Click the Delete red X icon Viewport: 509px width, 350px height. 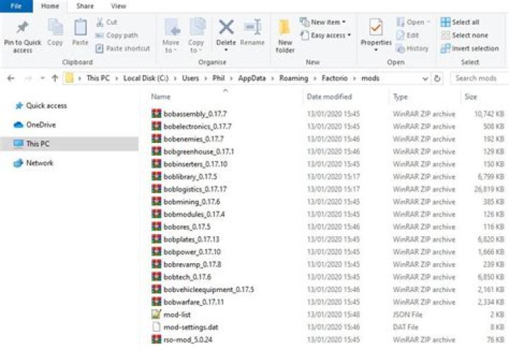coord(226,27)
